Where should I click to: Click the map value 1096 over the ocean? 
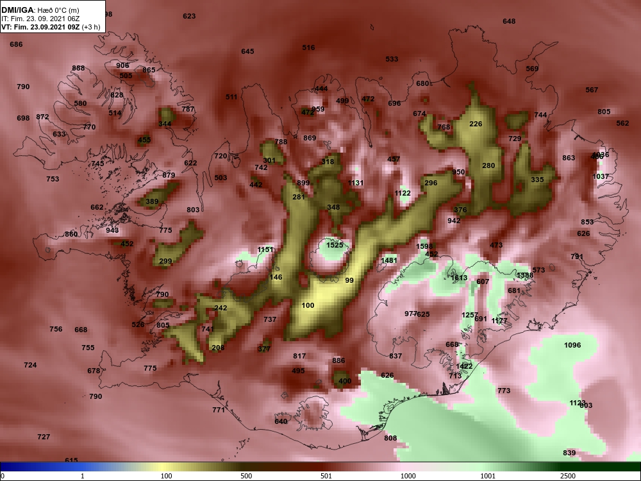(572, 345)
